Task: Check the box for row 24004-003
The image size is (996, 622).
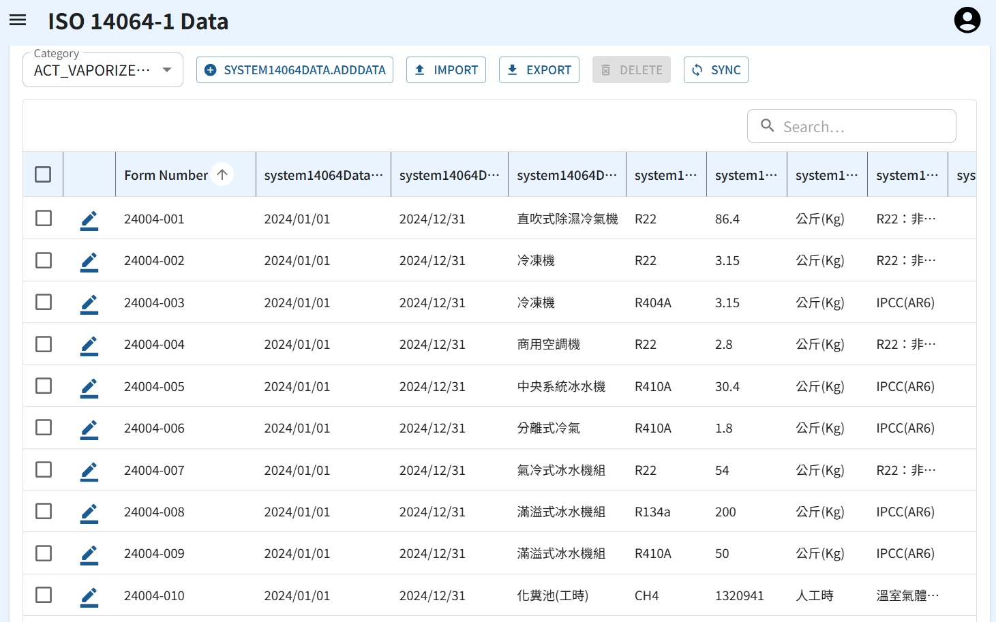Action: pyautogui.click(x=44, y=302)
